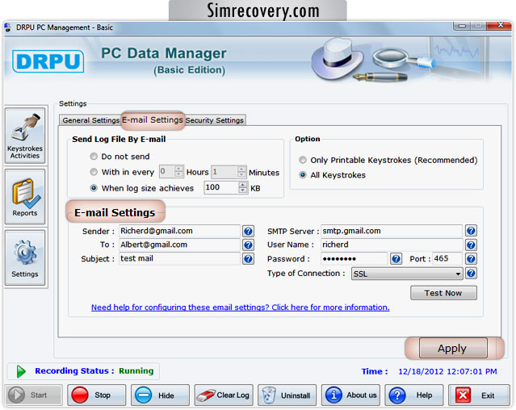
Task: Select With in every hours/minutes option
Action: click(94, 172)
